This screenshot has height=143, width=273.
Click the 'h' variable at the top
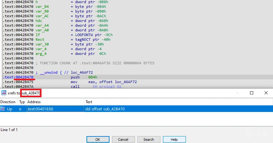[x=36, y=2]
